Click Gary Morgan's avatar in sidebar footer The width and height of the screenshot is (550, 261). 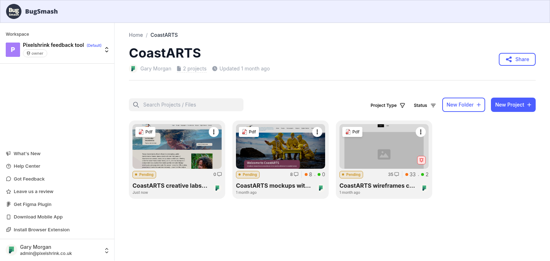point(11,250)
